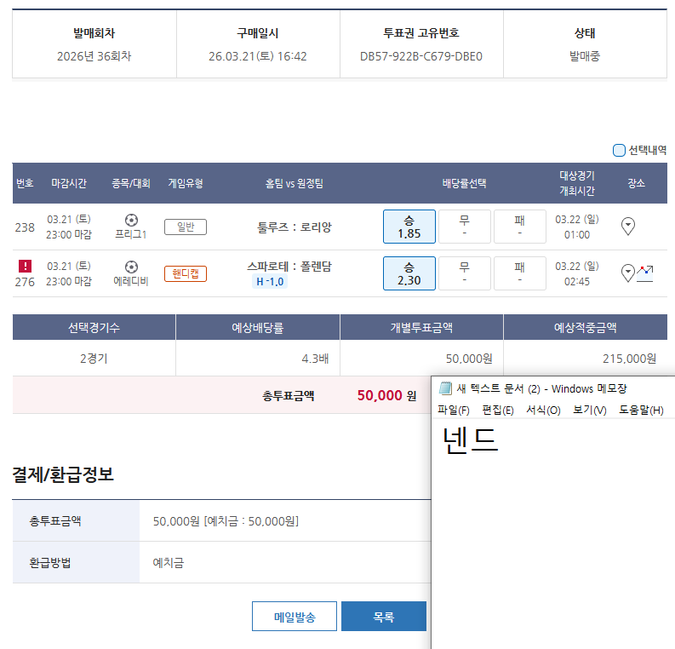Open the 편집(E) menu in Notepad

click(498, 411)
